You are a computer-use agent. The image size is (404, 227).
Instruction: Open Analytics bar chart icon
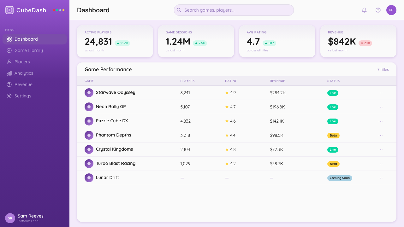click(9, 73)
